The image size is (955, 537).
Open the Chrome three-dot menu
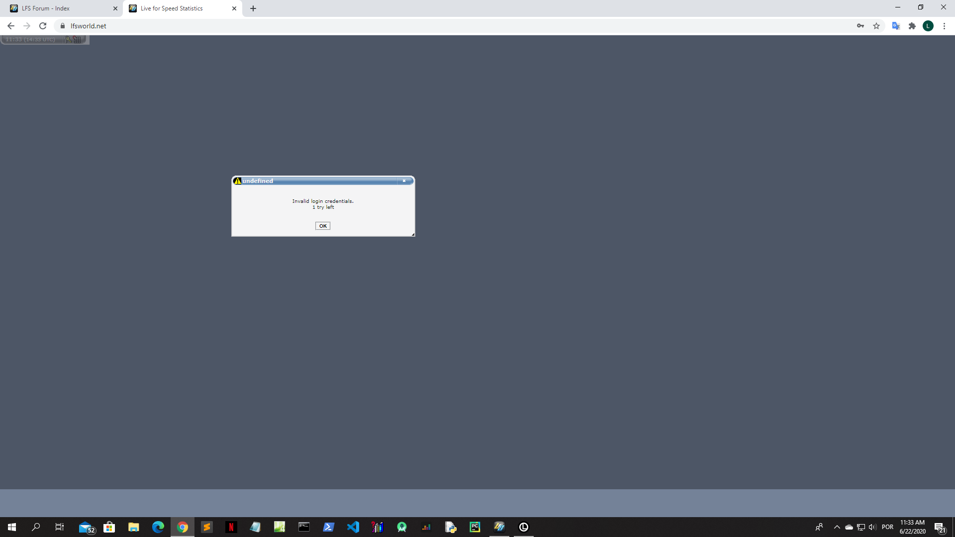coord(944,26)
